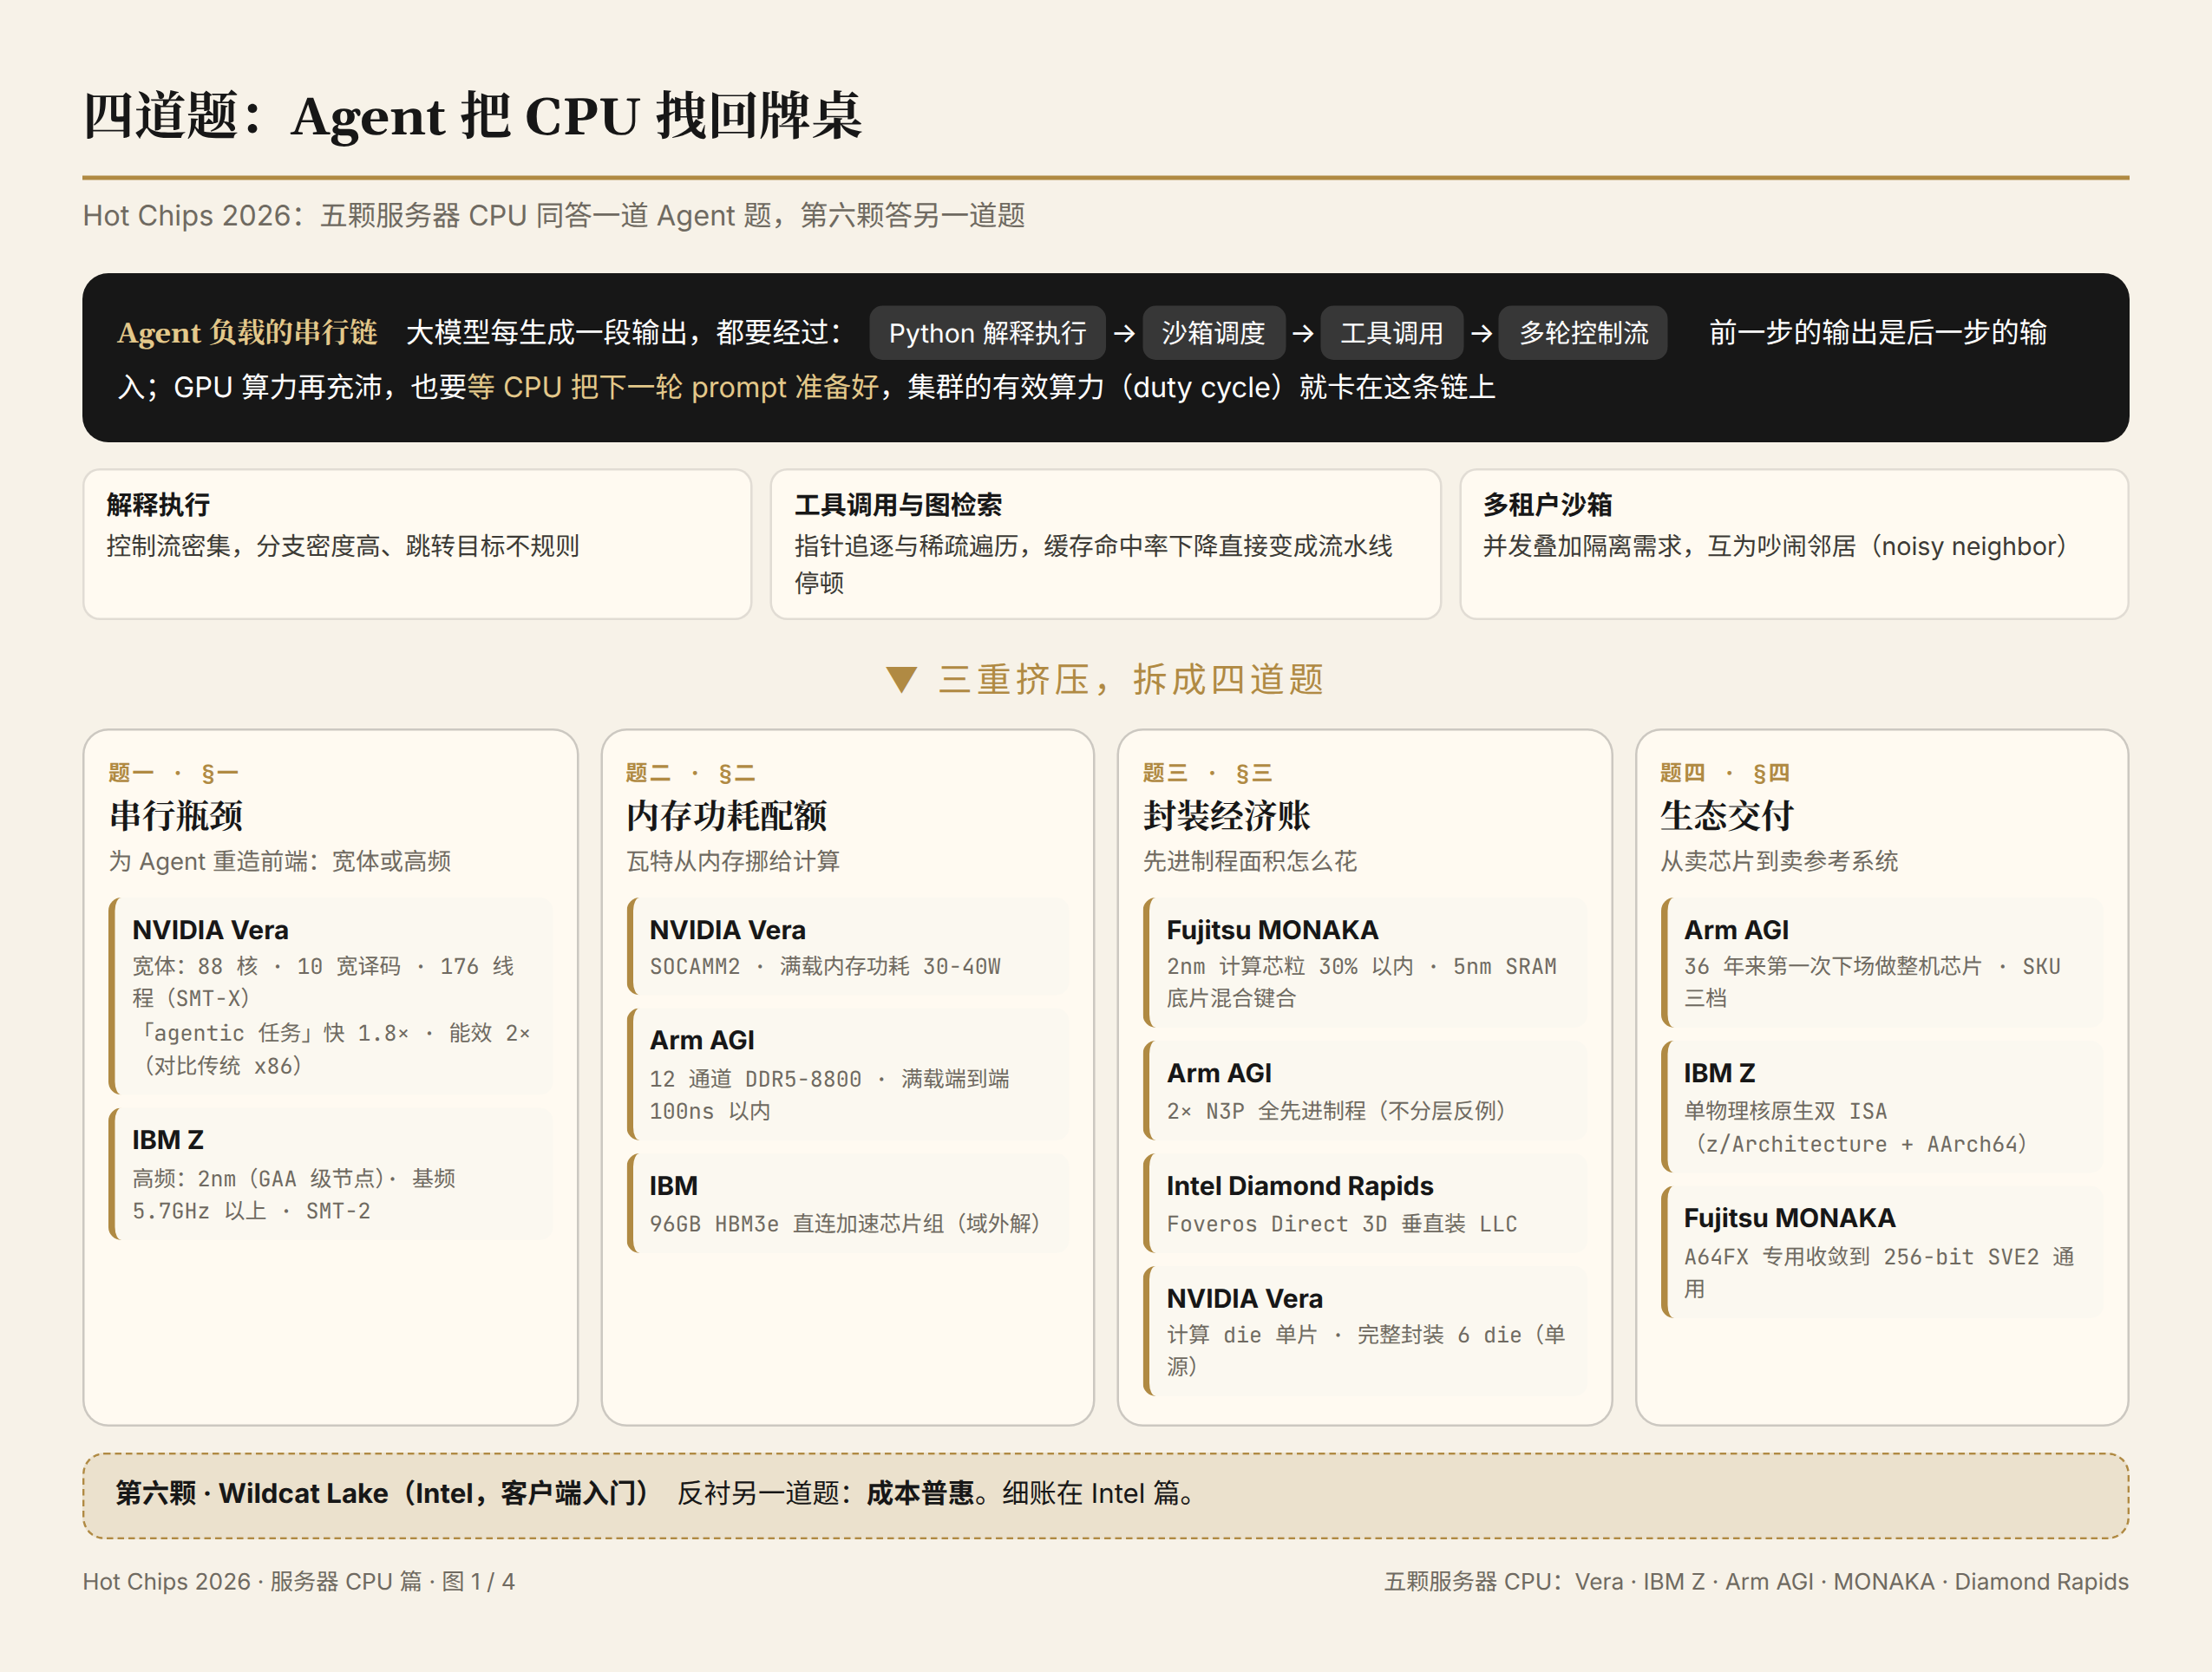Select Intel Diamond Rapids entry
This screenshot has width=2212, height=1672.
pos(1365,1203)
